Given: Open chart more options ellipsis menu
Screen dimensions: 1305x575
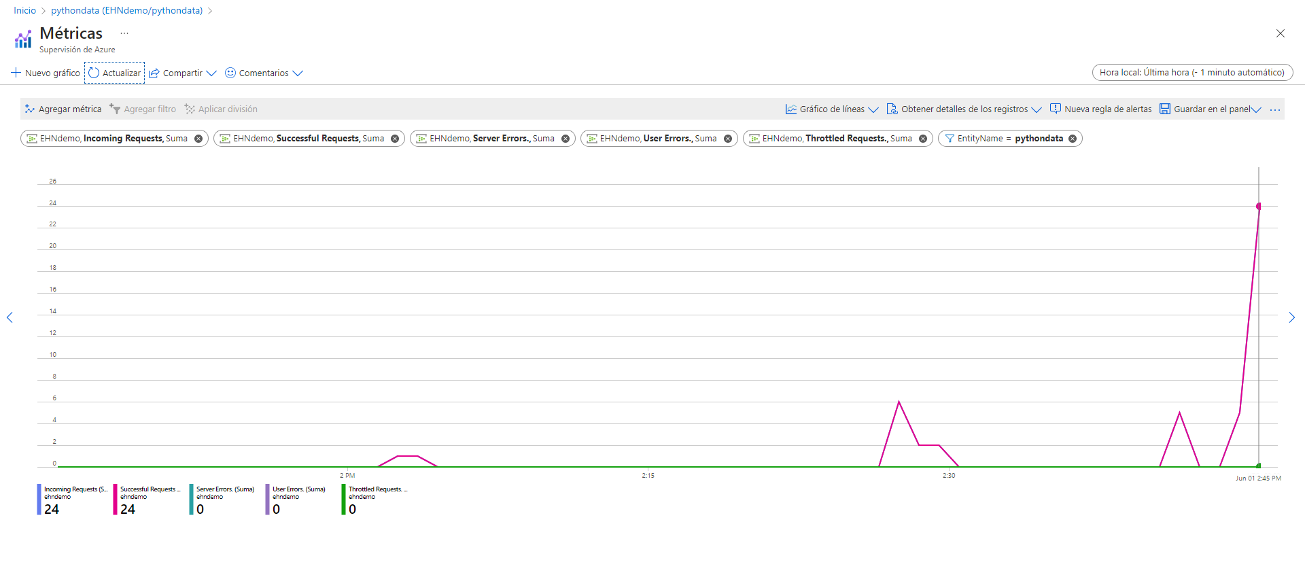Looking at the screenshot, I should point(1275,109).
